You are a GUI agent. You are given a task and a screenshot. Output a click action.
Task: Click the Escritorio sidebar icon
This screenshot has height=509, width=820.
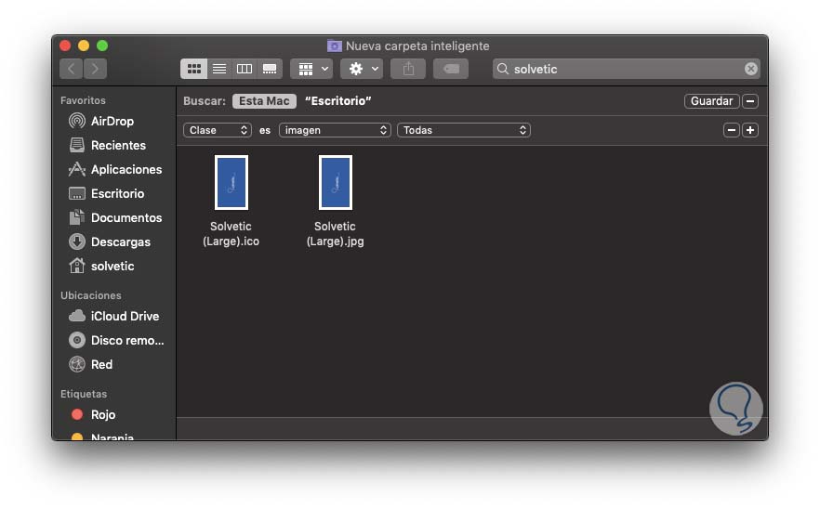click(x=77, y=193)
